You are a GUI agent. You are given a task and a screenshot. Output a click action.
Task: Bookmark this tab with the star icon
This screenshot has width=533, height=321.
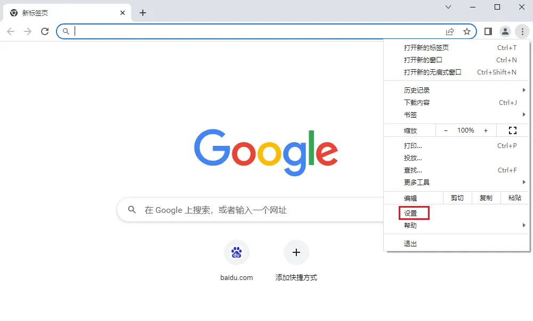pyautogui.click(x=467, y=31)
